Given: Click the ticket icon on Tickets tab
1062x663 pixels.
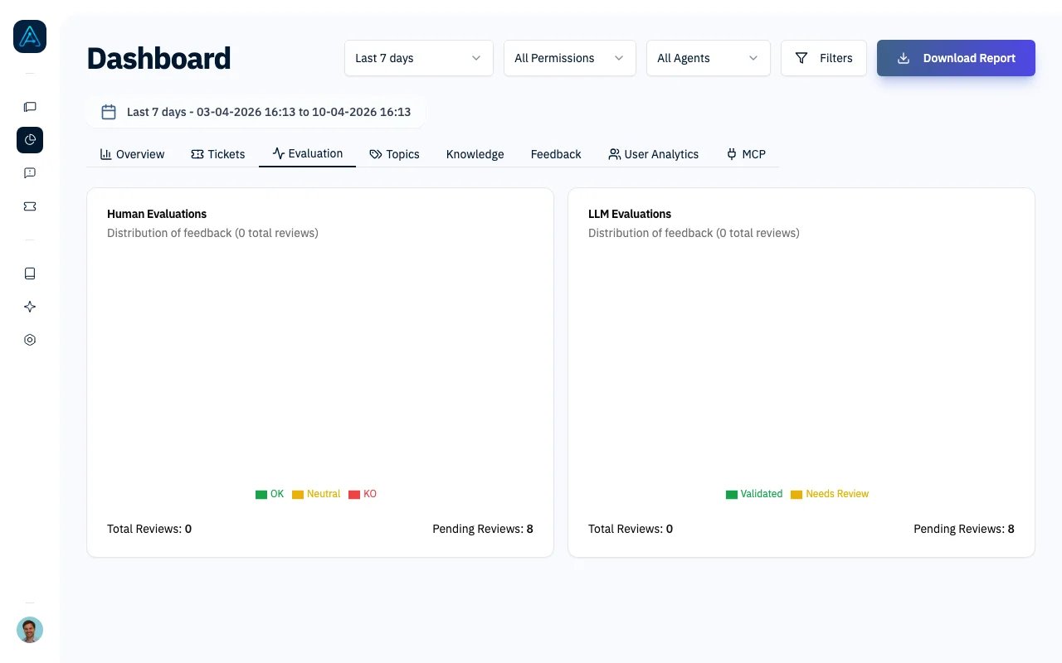Looking at the screenshot, I should (197, 154).
